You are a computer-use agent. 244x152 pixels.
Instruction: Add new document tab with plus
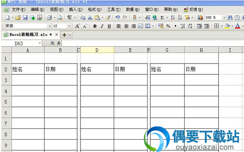tap(64, 35)
